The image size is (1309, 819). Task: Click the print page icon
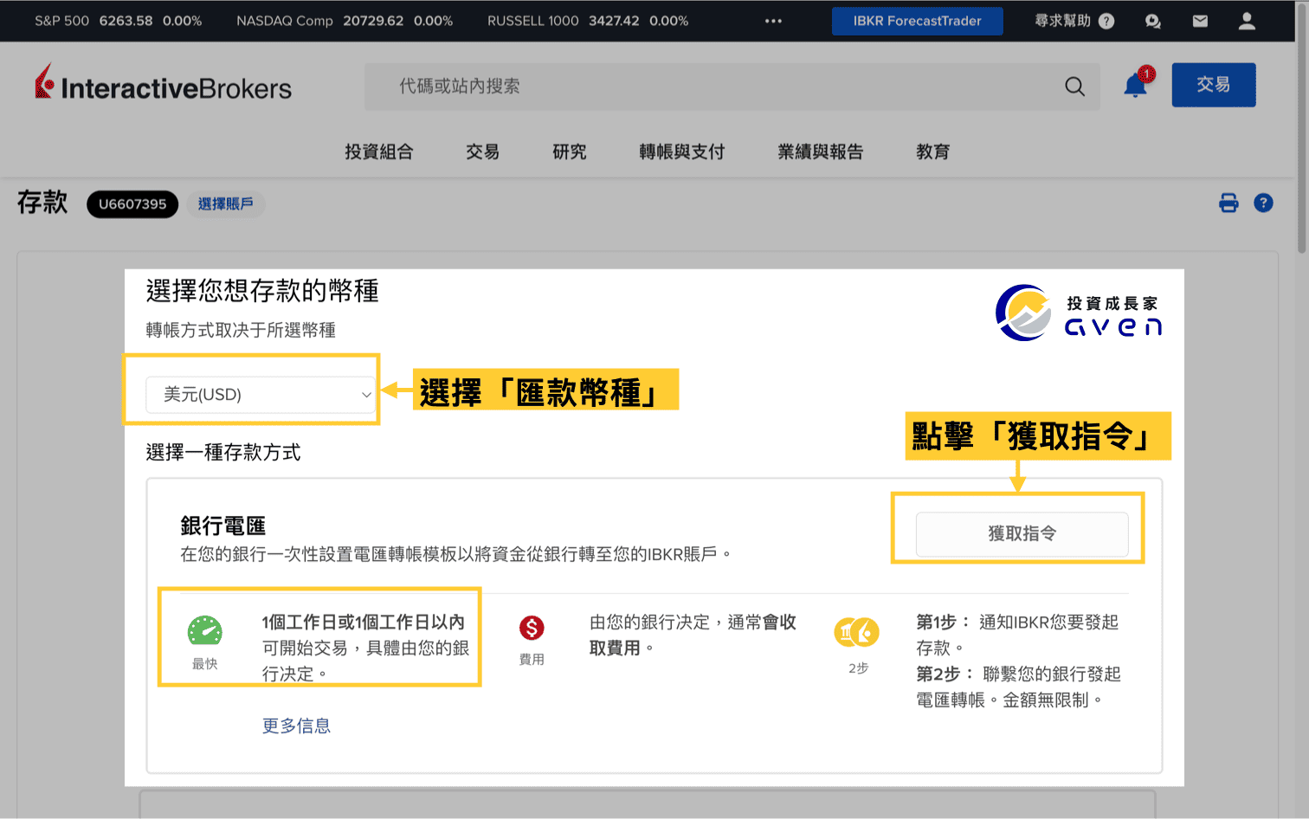pos(1228,203)
